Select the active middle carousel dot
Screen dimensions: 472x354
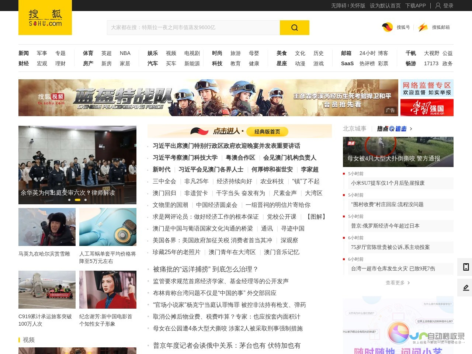point(77,200)
